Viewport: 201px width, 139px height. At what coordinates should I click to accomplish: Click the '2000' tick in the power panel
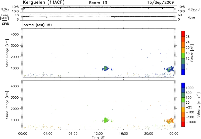click(x=15, y=57)
